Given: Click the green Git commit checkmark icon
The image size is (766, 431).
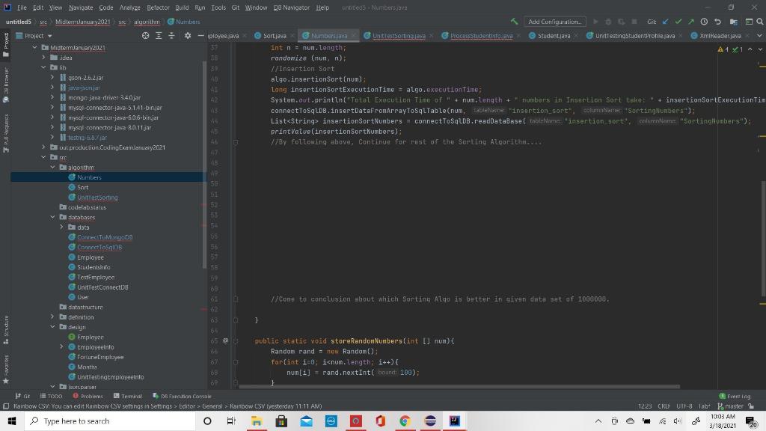Looking at the screenshot, I should (678, 22).
